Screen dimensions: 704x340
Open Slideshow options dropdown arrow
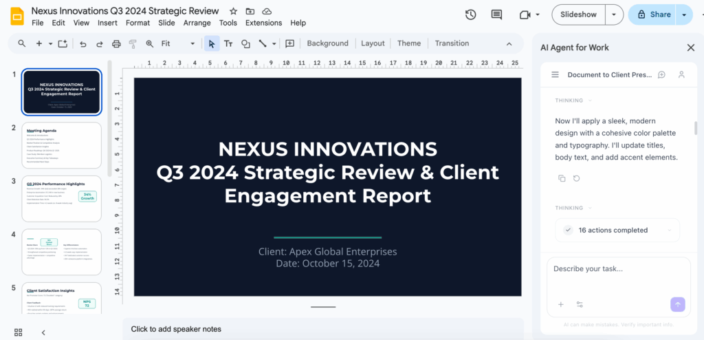tap(614, 15)
